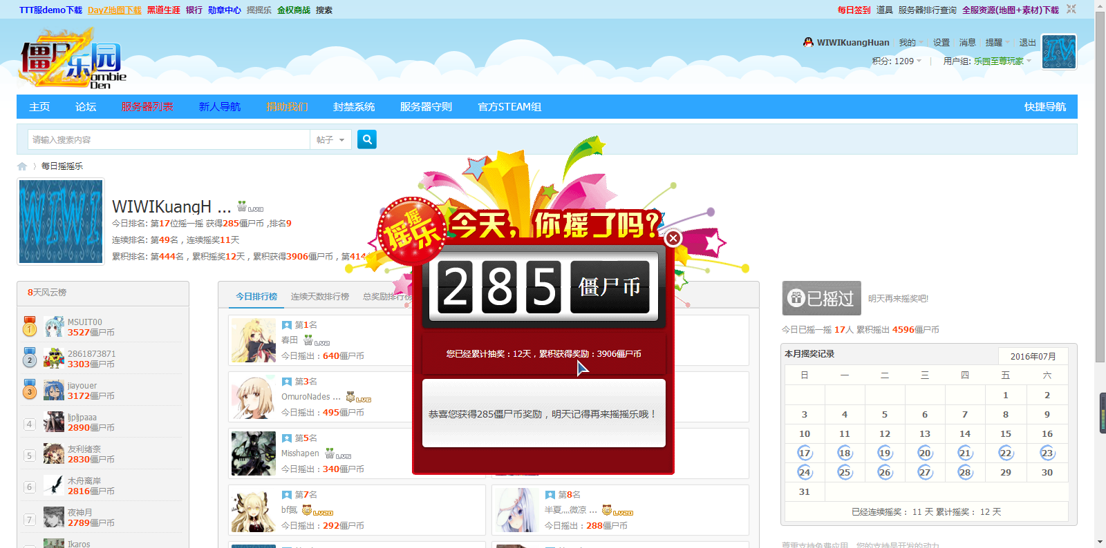Click the level badge next to OmuroNades
Screen dimensions: 1106x548
coord(359,397)
